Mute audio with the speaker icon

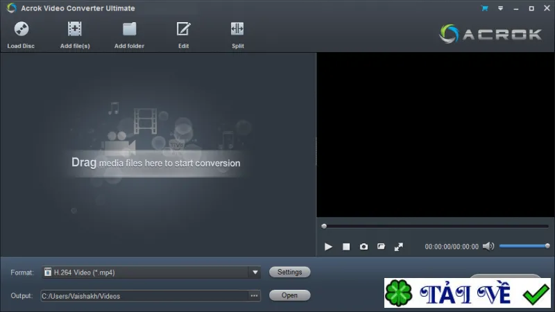(488, 246)
